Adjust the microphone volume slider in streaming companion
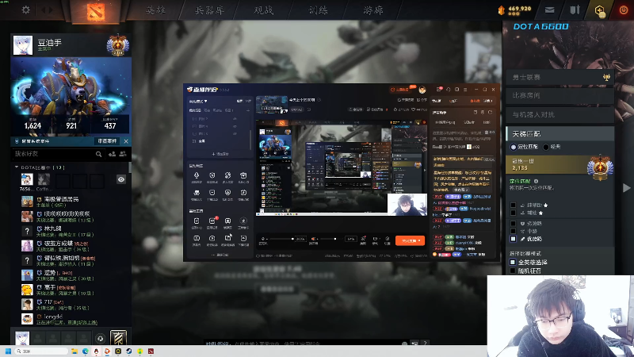Screen dimensions: 634x357 click(x=282, y=239)
